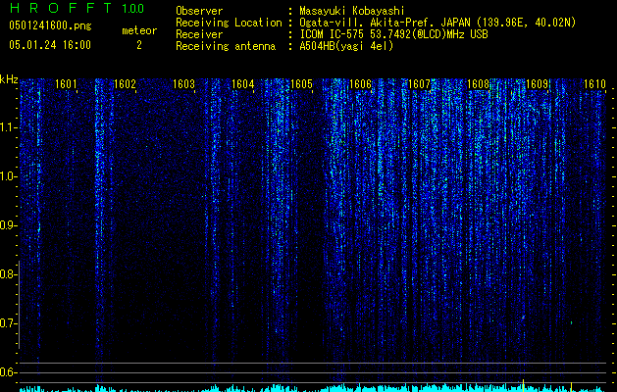Click the 'Receiving Location' label
Screen dimensions: 617x392
tap(229, 23)
